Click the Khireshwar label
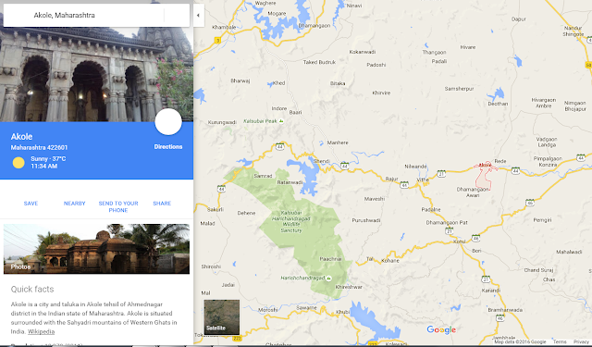Viewport: 592px width, 347px height. click(x=349, y=287)
